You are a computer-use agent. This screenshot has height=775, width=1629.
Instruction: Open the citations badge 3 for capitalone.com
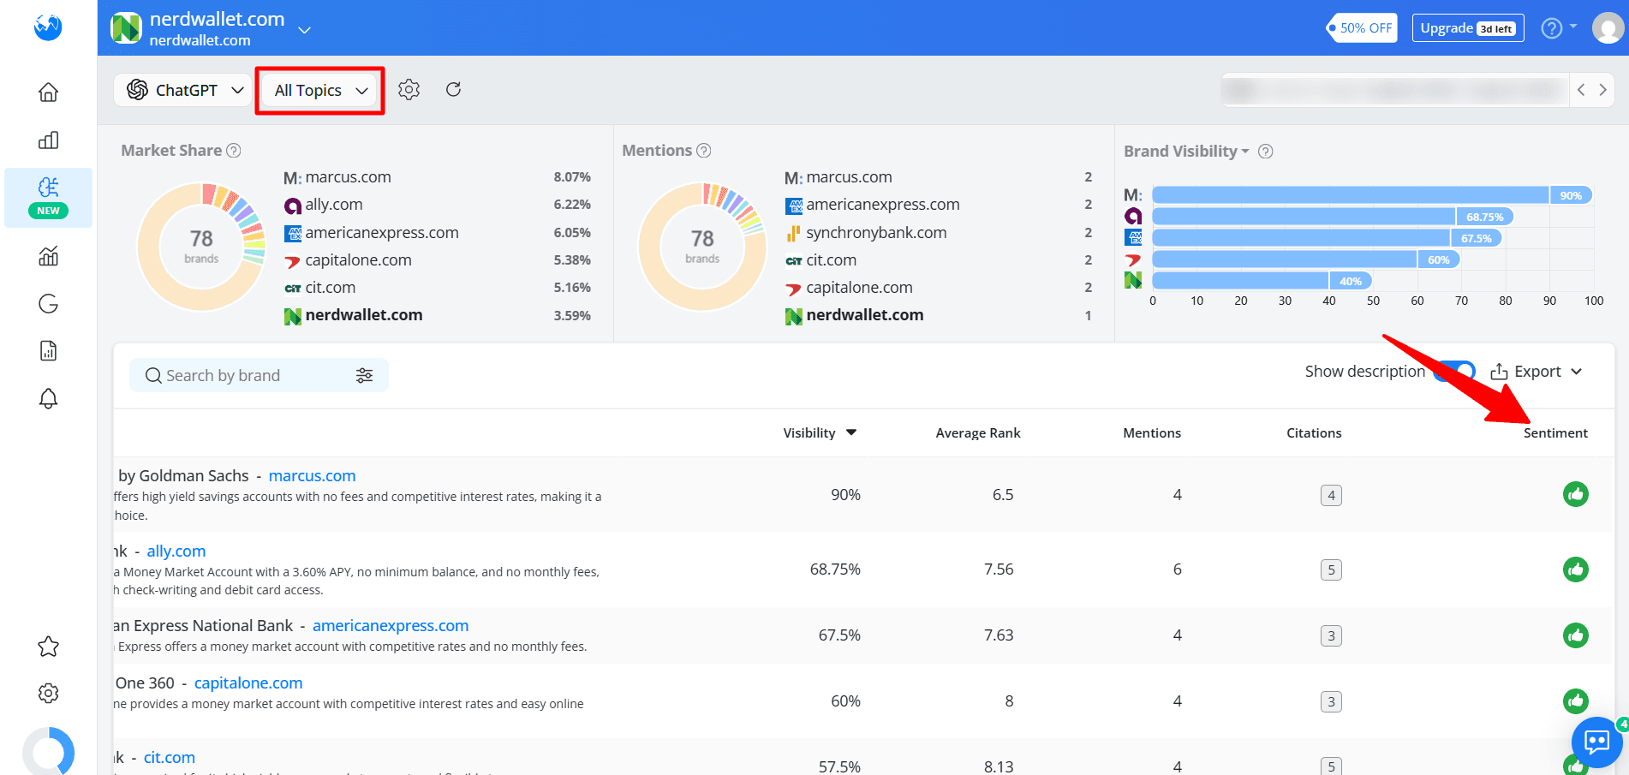tap(1331, 701)
